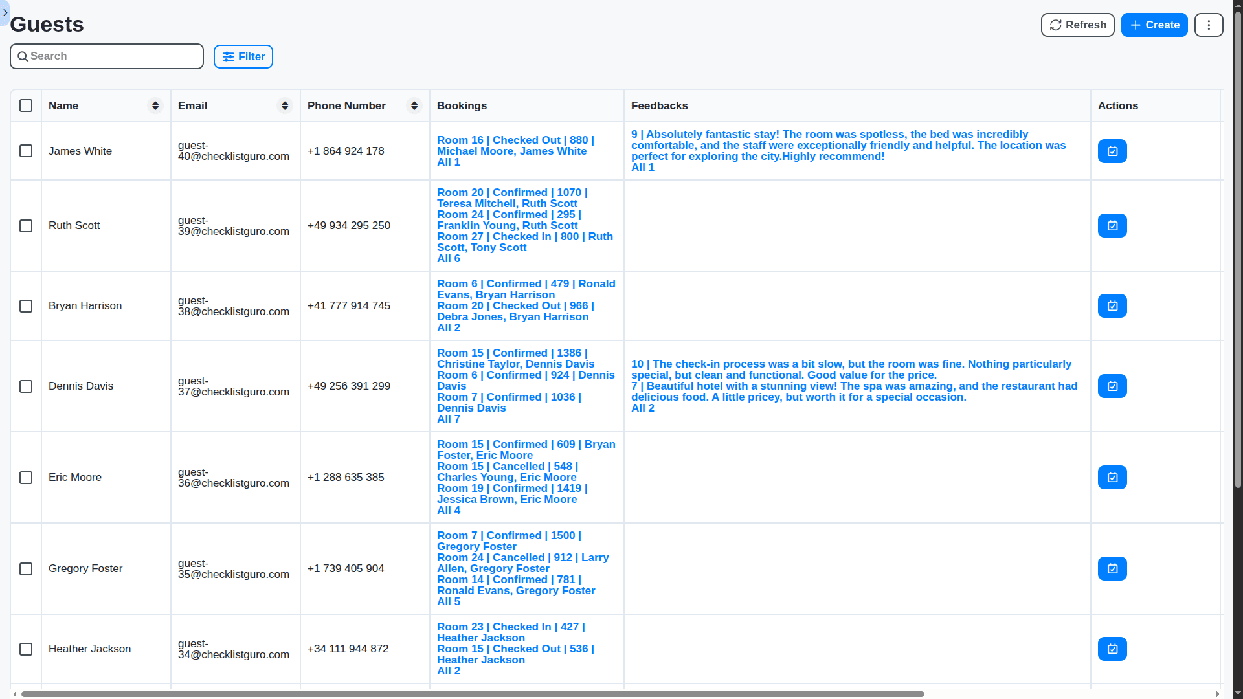1243x699 pixels.
Task: Click the booking action icon for James White
Action: click(1112, 151)
